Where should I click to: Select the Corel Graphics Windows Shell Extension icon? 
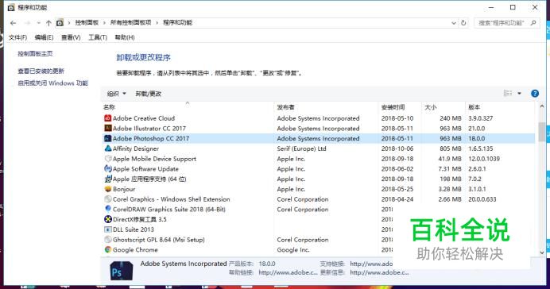(108, 199)
